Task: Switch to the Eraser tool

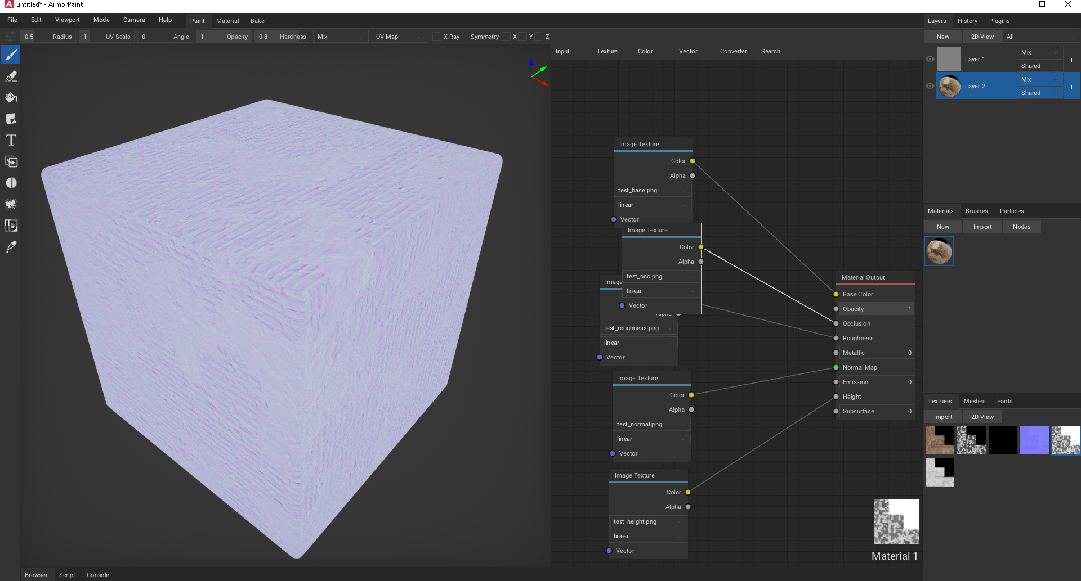Action: pos(11,76)
